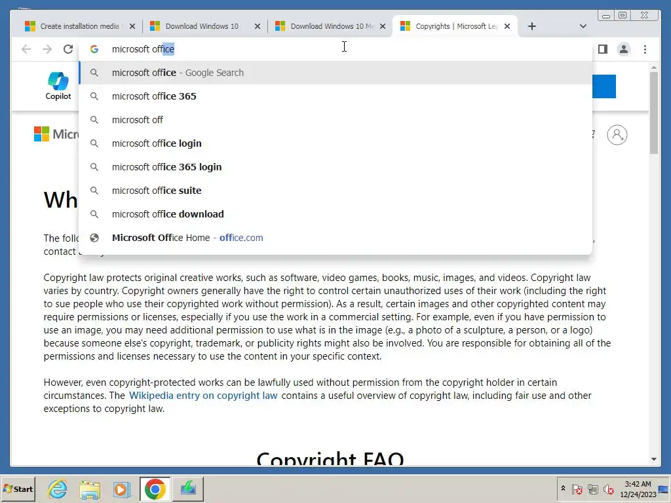Choose microsoft office suite suggestion

pyautogui.click(x=336, y=191)
